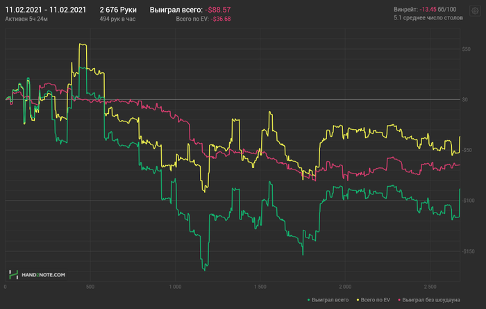Image resolution: width=486 pixels, height=309 pixels.
Task: Click the Hand2Note H logo icon
Action: (x=12, y=275)
